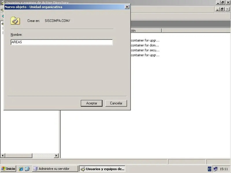Screen dimensions: 231x173
Task: Open the Inicio start menu
Action: coord(8,169)
